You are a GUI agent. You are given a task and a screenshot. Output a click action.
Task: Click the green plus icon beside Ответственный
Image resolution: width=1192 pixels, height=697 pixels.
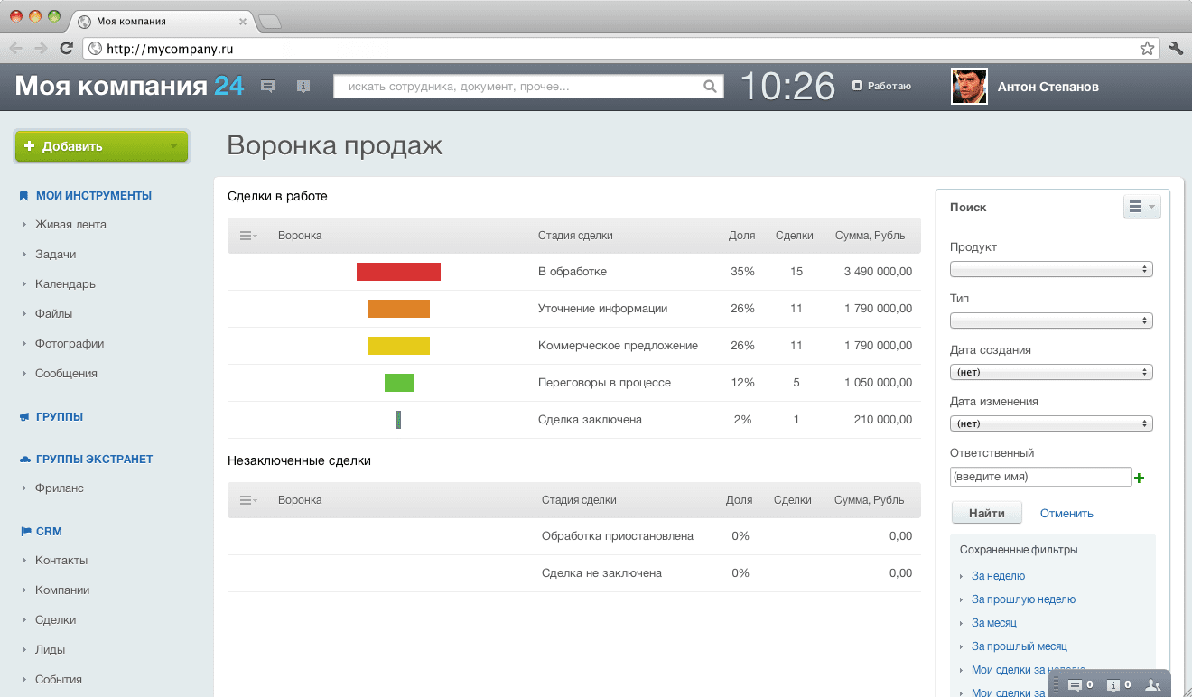pos(1140,478)
